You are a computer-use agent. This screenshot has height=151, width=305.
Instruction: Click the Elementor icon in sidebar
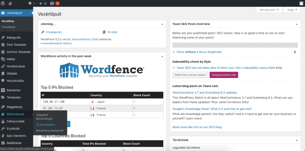pyautogui.click(x=3, y=90)
